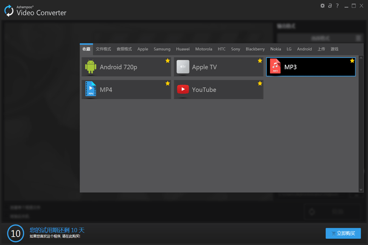The height and width of the screenshot is (245, 368).
Task: Switch to the 收藏 favorites tab
Action: click(86, 49)
